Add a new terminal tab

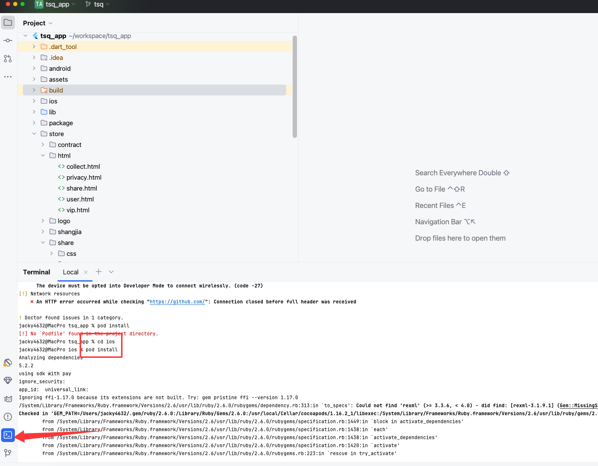click(x=99, y=272)
